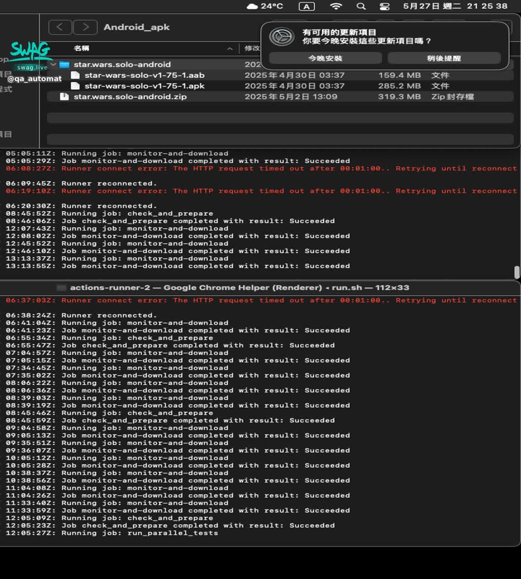This screenshot has height=579, width=521.
Task: Select star.wars.solo-android.zip archive
Action: pos(130,97)
